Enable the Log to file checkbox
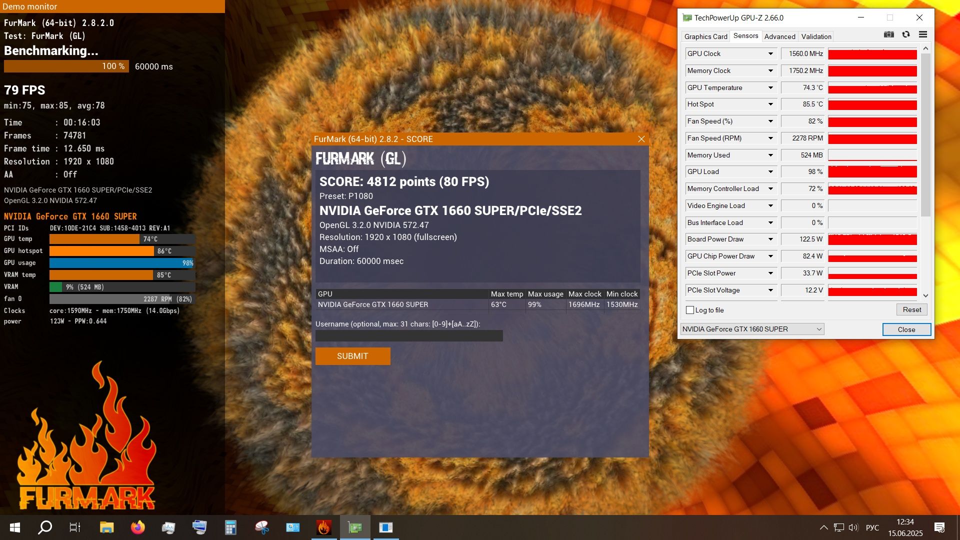The width and height of the screenshot is (960, 540). click(690, 310)
